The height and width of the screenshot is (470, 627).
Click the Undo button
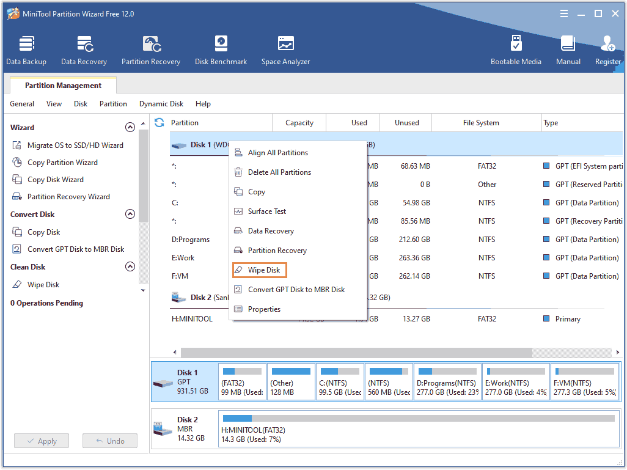(x=110, y=441)
